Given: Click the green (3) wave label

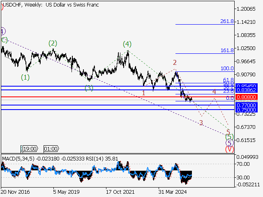Looking at the screenshot, I should [x=89, y=88].
